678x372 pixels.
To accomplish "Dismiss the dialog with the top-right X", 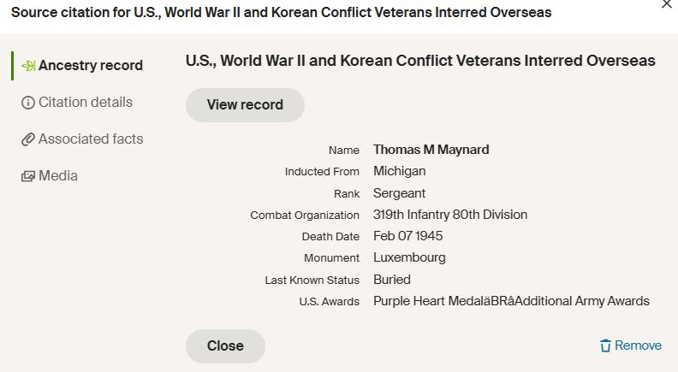I will pos(667,5).
